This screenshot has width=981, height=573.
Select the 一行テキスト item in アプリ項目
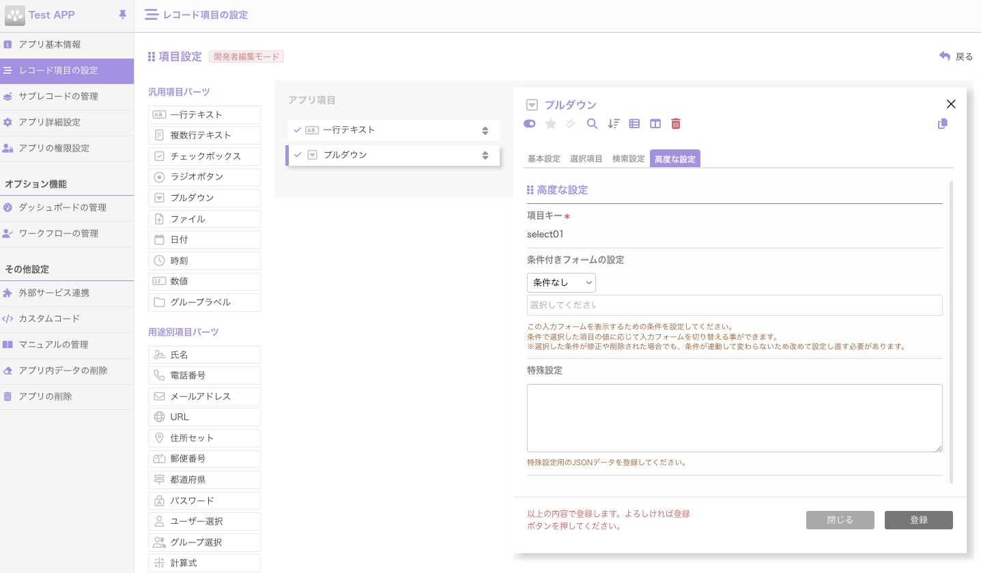click(394, 130)
